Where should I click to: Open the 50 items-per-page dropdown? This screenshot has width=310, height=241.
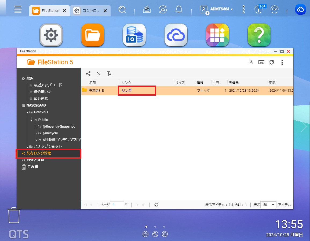(x=268, y=205)
